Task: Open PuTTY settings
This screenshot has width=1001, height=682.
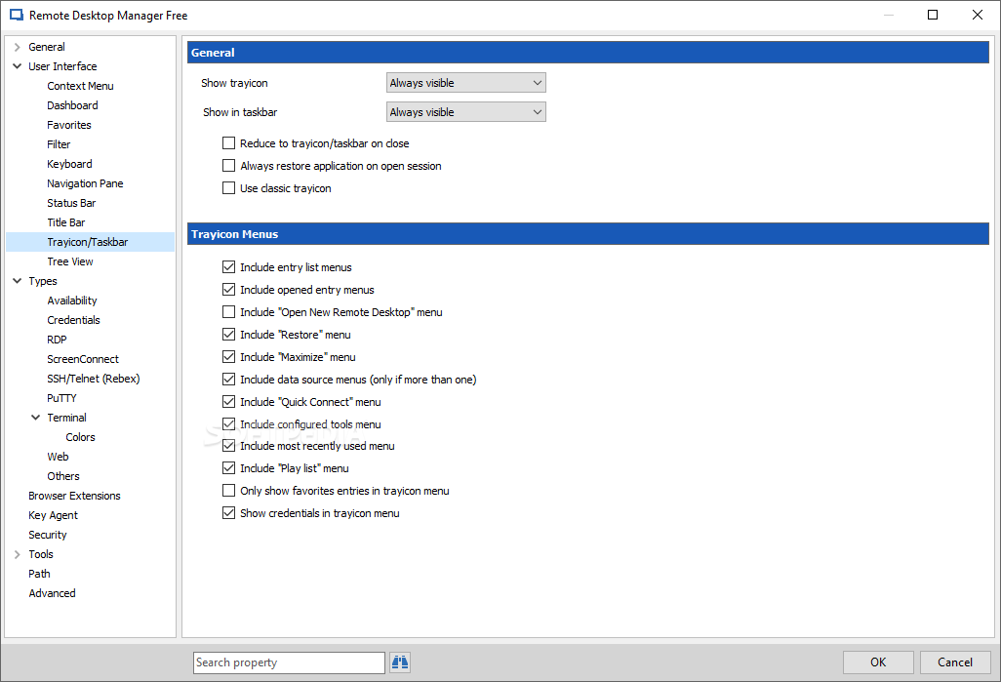Action: coord(61,398)
